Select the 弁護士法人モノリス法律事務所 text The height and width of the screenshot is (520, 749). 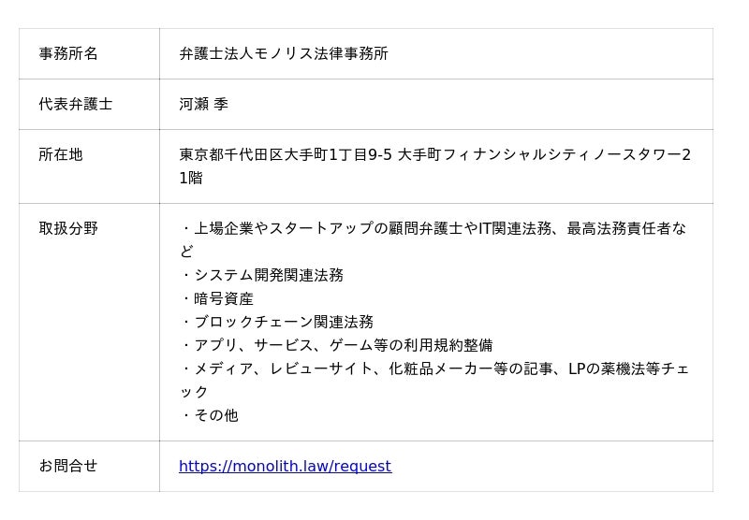tap(284, 54)
